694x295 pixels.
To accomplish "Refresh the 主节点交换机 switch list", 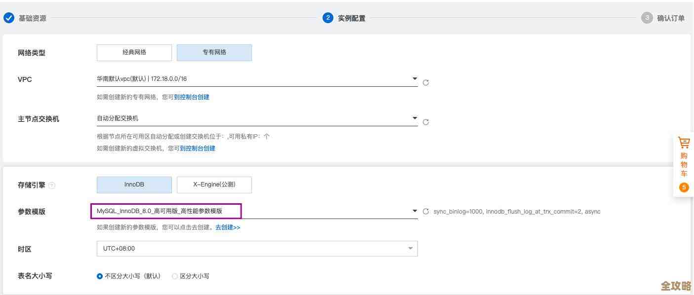I will point(426,122).
